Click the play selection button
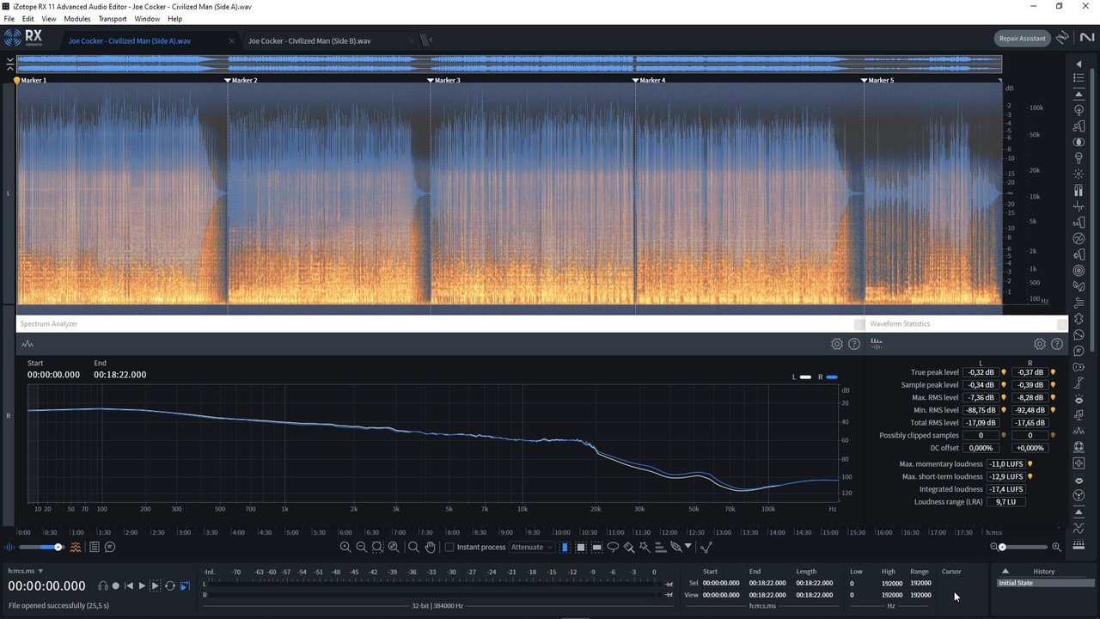Image resolution: width=1100 pixels, height=619 pixels. (156, 585)
